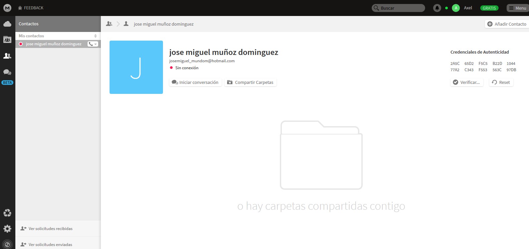Click Compartir Carpetas button
The image size is (529, 249).
point(250,83)
